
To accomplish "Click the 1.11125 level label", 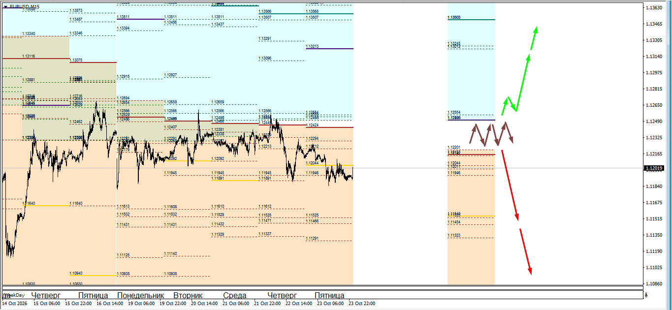I will pyautogui.click(x=123, y=255).
